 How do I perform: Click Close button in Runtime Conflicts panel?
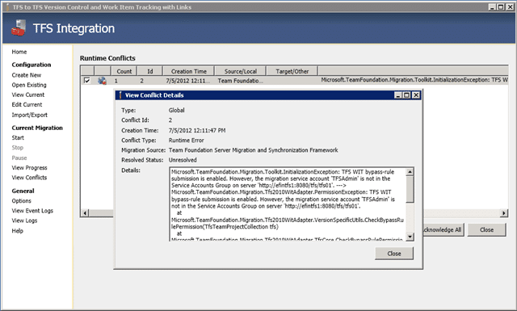[486, 229]
